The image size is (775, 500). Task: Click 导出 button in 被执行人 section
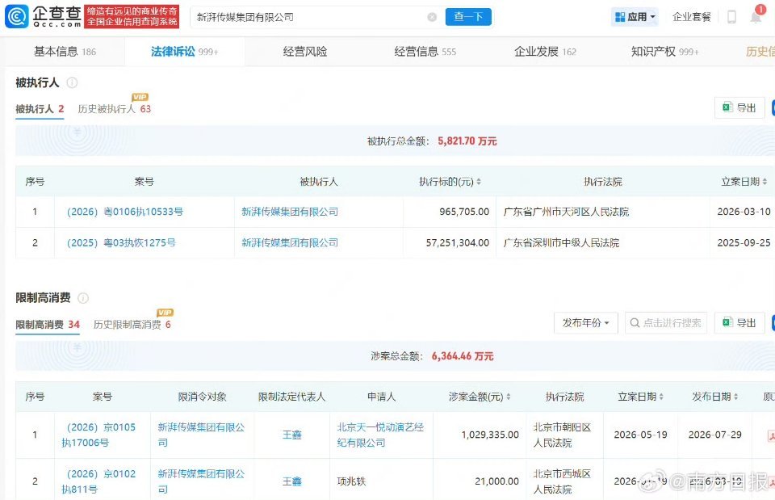coord(740,107)
